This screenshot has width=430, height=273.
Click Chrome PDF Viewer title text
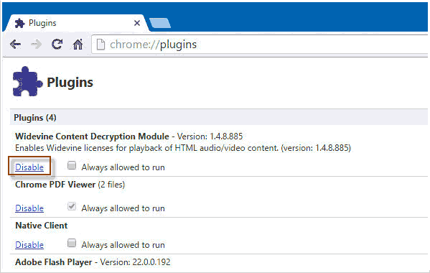[x=55, y=185]
